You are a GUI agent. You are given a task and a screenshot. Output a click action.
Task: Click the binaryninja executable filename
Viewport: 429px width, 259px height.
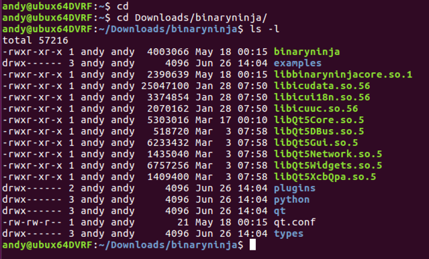[x=307, y=52]
